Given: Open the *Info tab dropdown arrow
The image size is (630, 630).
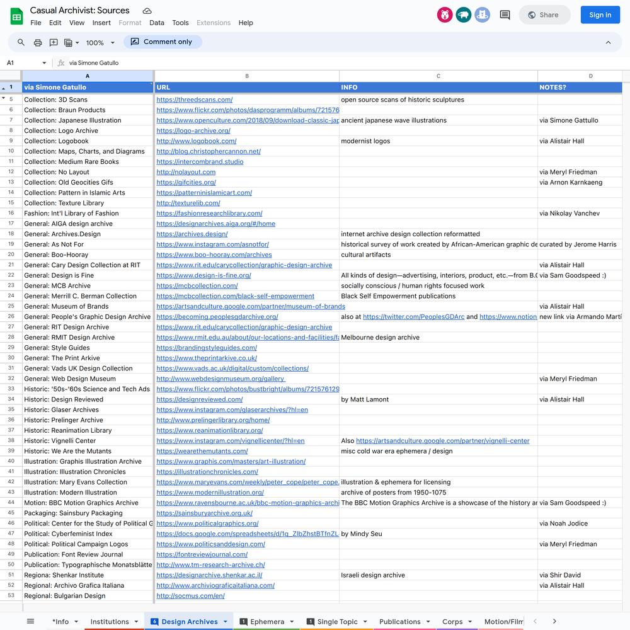Looking at the screenshot, I should [x=76, y=622].
